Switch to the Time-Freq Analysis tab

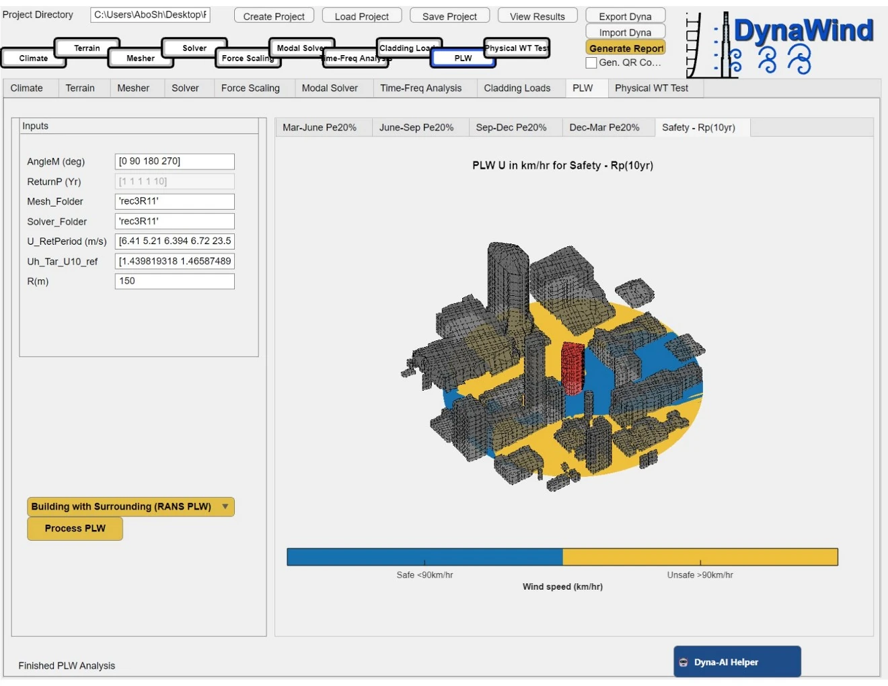[x=422, y=87]
